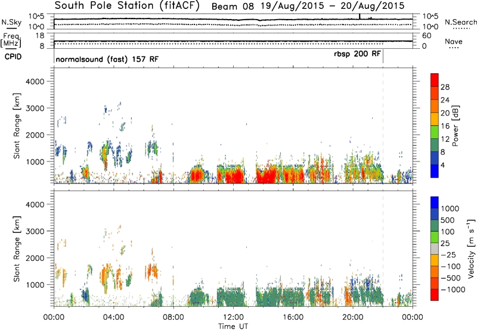477x330 pixels.
Task: Click 'Slant Range [km]' label of velocity panel
Action: tap(17, 249)
